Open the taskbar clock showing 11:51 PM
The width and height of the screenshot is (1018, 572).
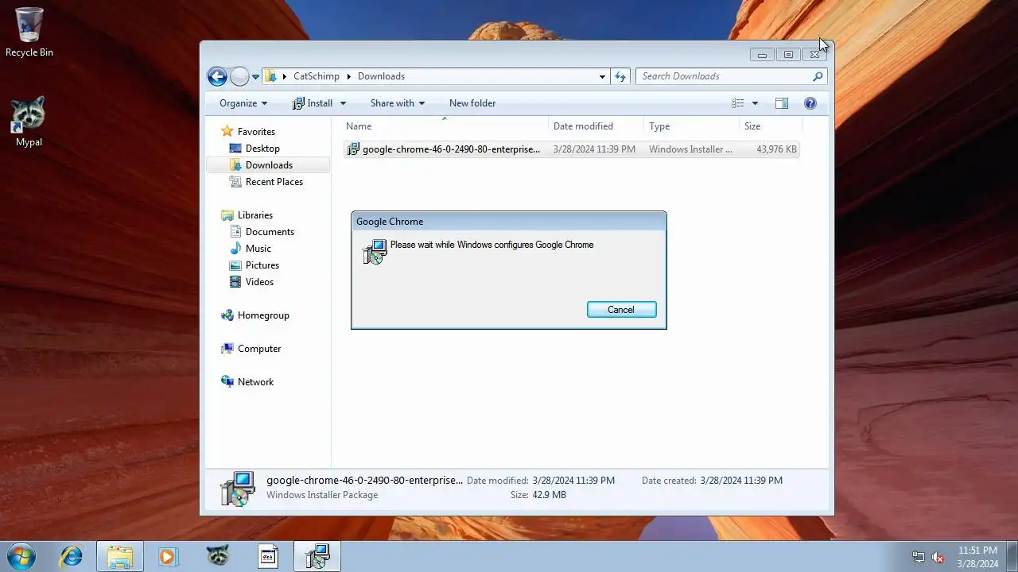977,557
